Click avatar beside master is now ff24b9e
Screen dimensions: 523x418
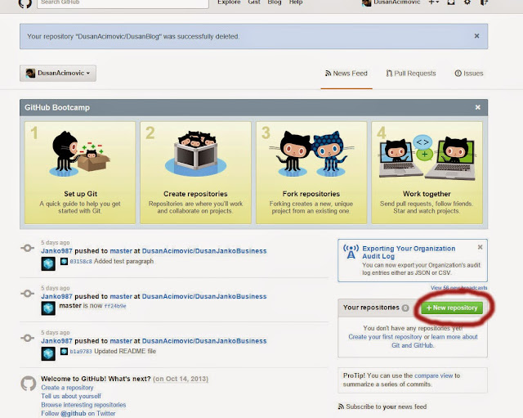tap(48, 308)
